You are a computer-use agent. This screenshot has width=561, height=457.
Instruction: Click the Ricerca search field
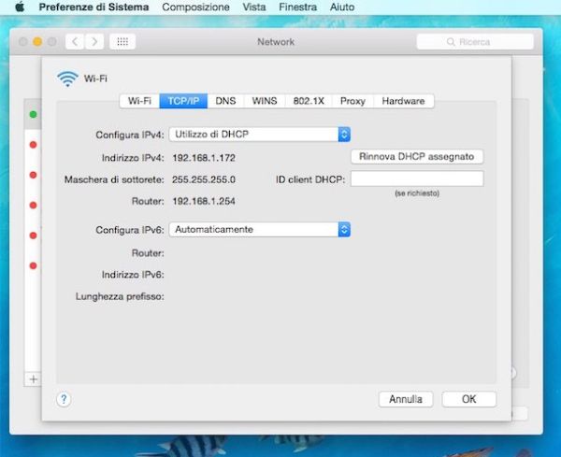(475, 42)
